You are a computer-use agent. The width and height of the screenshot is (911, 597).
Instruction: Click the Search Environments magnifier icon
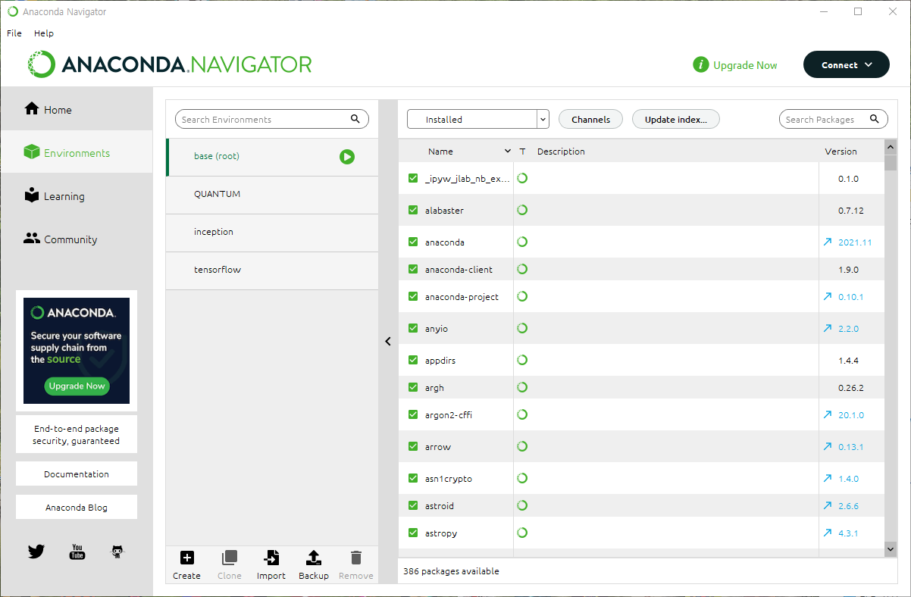click(355, 119)
